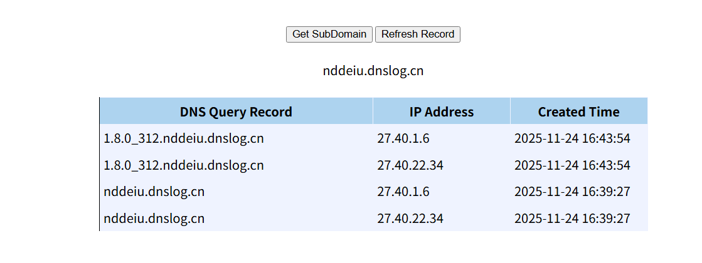Click the IP Address column header
The image size is (702, 263).
point(442,112)
